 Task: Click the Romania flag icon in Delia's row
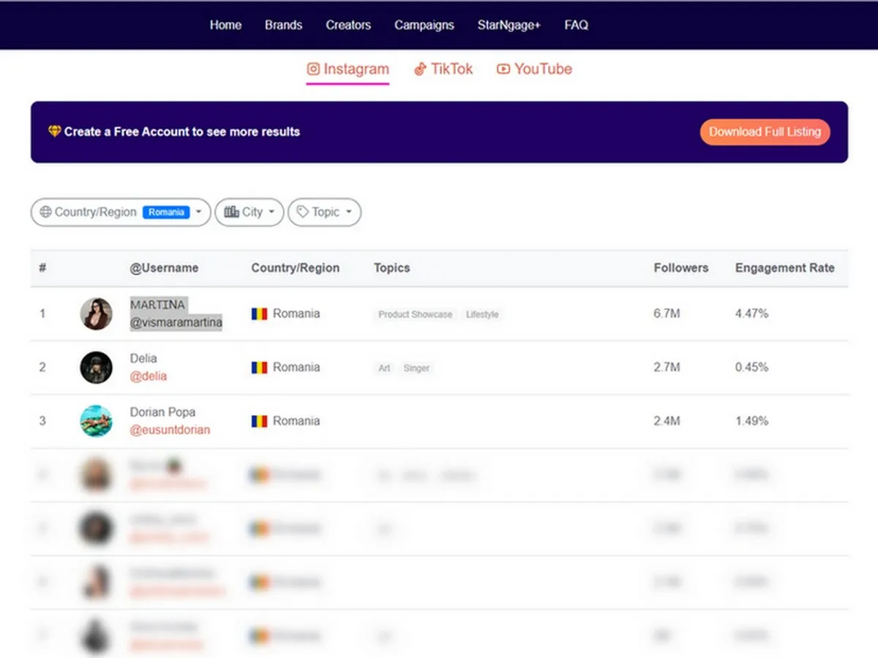259,367
